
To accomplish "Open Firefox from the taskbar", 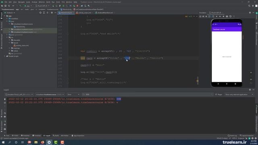I will click(42, 142).
